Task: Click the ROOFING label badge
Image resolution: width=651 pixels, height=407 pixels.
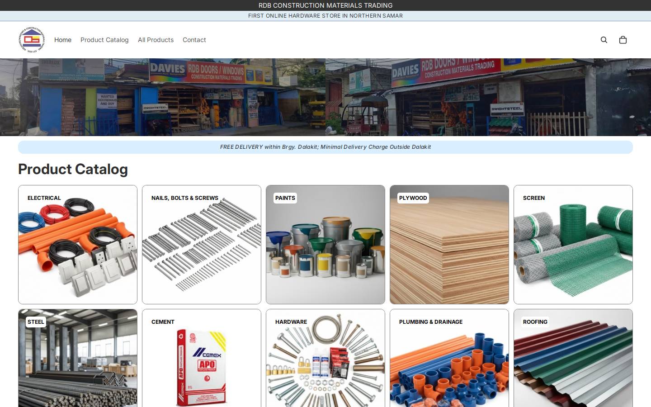Action: pos(535,322)
